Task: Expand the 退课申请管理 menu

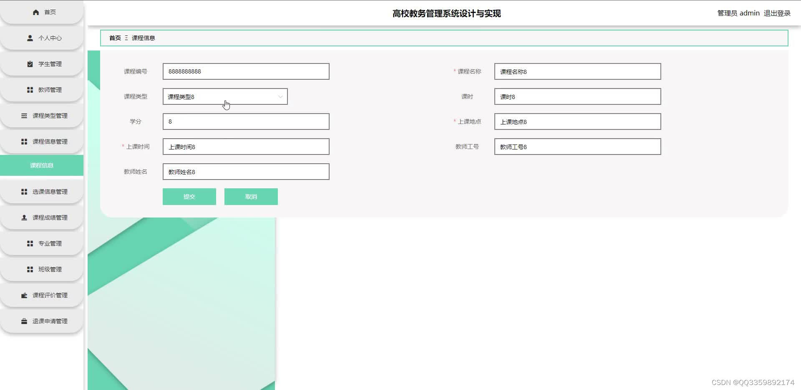Action: (42, 321)
